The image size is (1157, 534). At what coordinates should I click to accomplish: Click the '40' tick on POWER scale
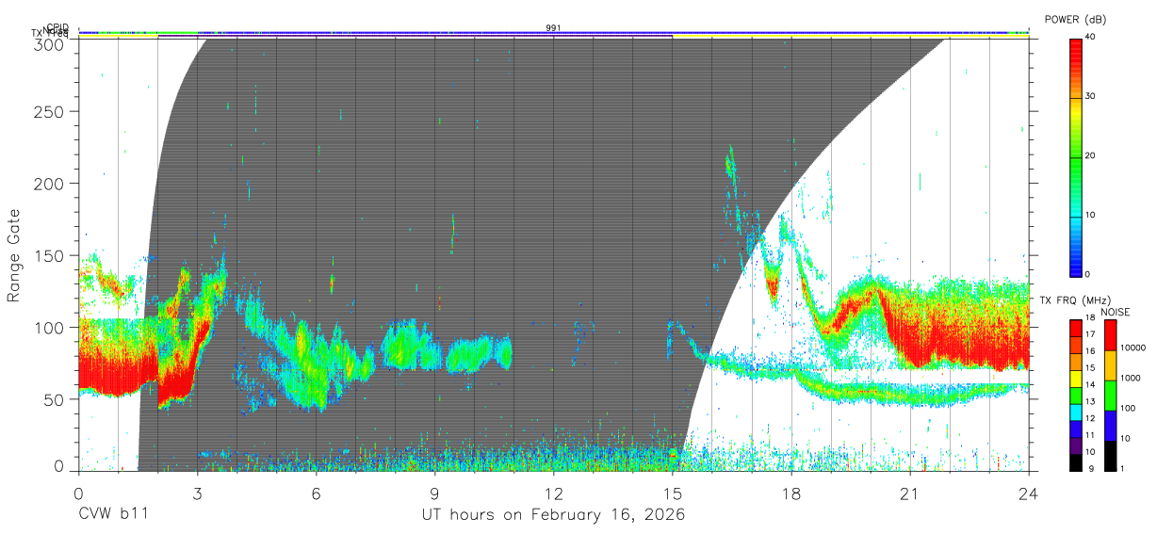1091,38
